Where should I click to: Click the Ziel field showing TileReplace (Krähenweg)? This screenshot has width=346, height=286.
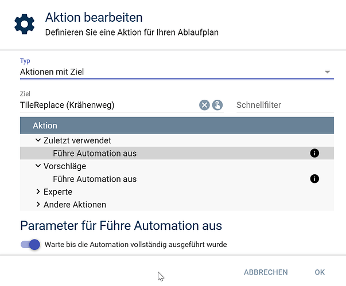click(x=103, y=105)
